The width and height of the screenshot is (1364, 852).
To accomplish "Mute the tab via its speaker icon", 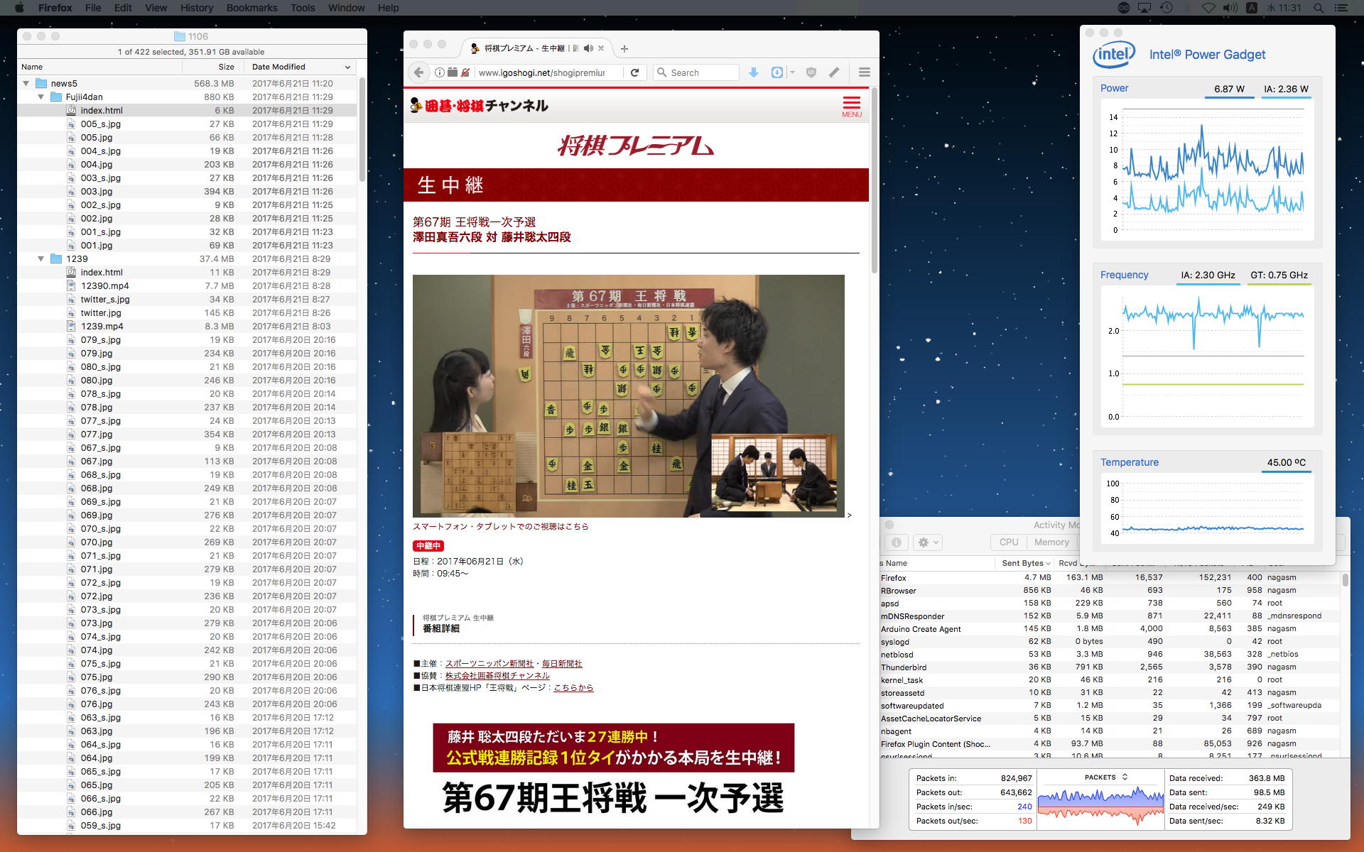I will 588,48.
